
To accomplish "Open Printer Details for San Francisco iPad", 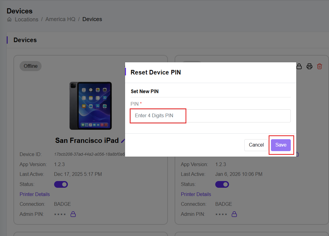I will [35, 194].
